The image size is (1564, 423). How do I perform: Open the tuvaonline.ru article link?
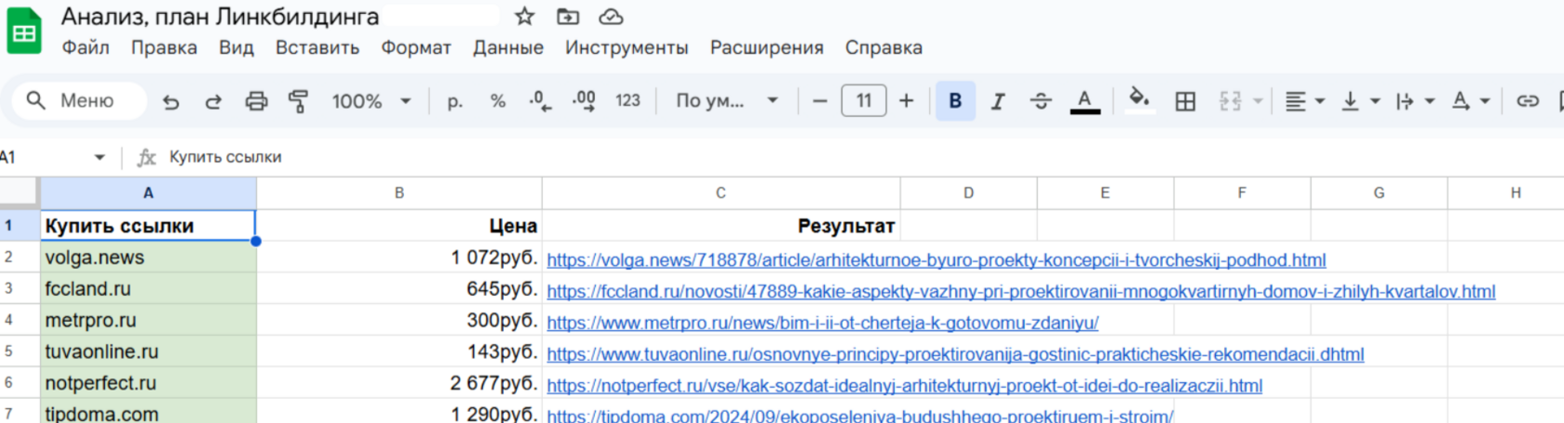[x=955, y=354]
